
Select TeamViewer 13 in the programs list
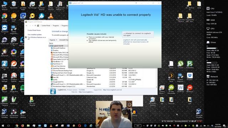coord(58,64)
